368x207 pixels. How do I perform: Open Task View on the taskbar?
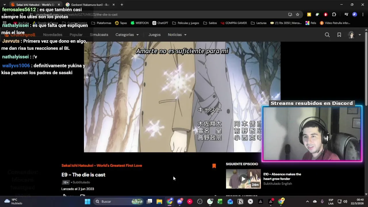point(149,202)
